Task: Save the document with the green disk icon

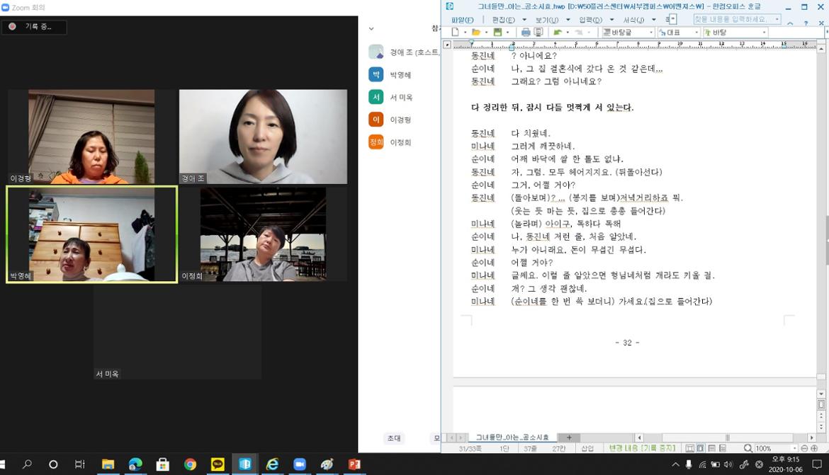Action: pyautogui.click(x=497, y=33)
